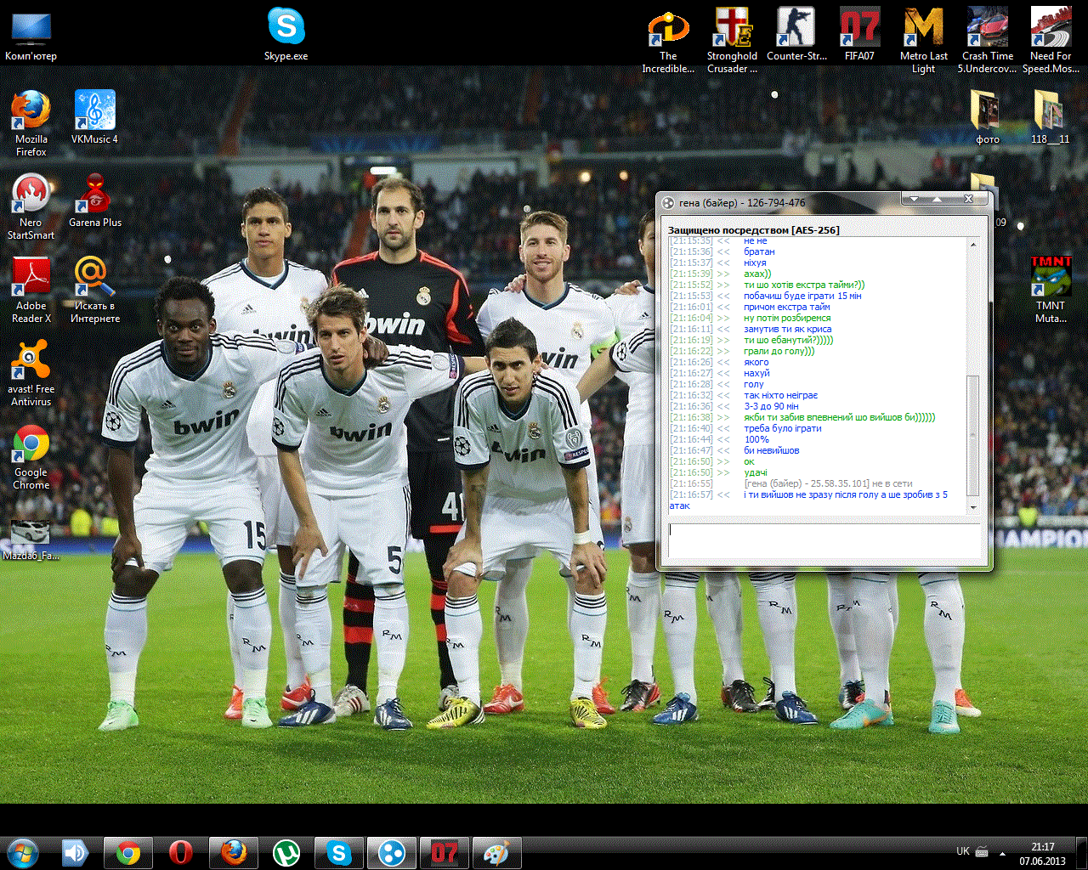This screenshot has height=870, width=1088.
Task: Select the Google Chrome desktop shortcut
Action: tap(31, 457)
